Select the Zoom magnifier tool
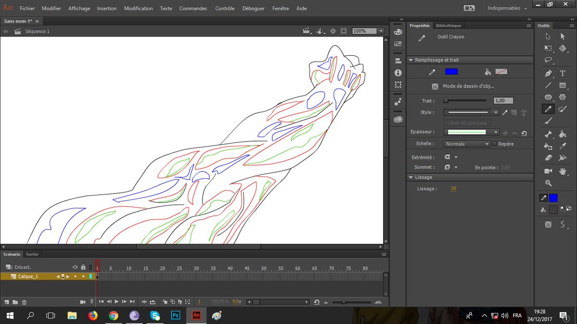The height and width of the screenshot is (324, 577). (548, 183)
